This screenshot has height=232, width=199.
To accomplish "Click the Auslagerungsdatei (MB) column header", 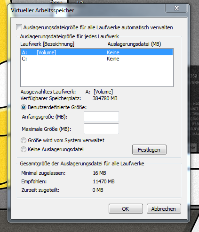I will (x=134, y=44).
